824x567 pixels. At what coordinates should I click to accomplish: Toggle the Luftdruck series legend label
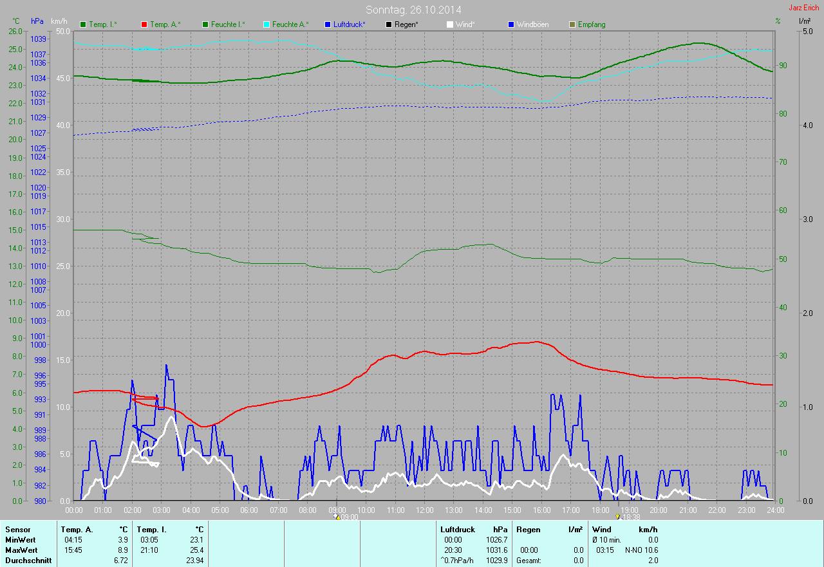coord(349,24)
